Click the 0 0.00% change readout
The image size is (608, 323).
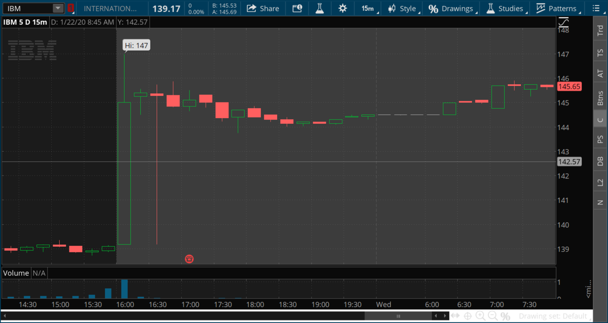[196, 8]
